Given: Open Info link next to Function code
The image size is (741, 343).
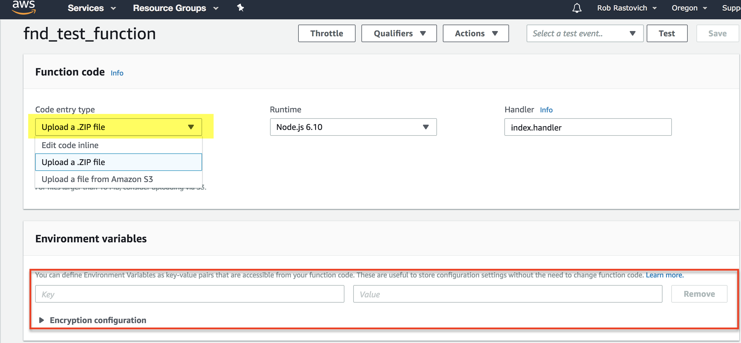Looking at the screenshot, I should pos(117,73).
